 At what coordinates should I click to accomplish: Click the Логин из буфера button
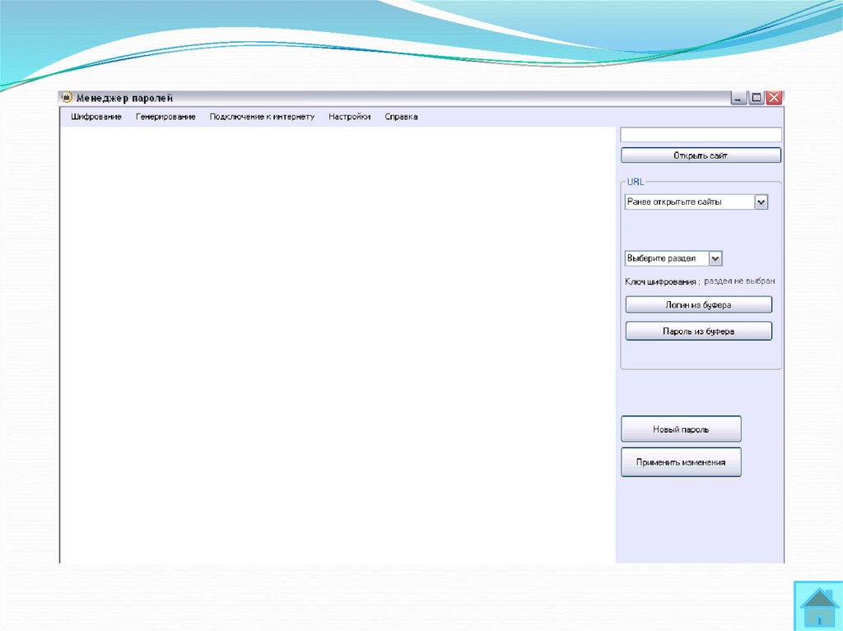698,305
